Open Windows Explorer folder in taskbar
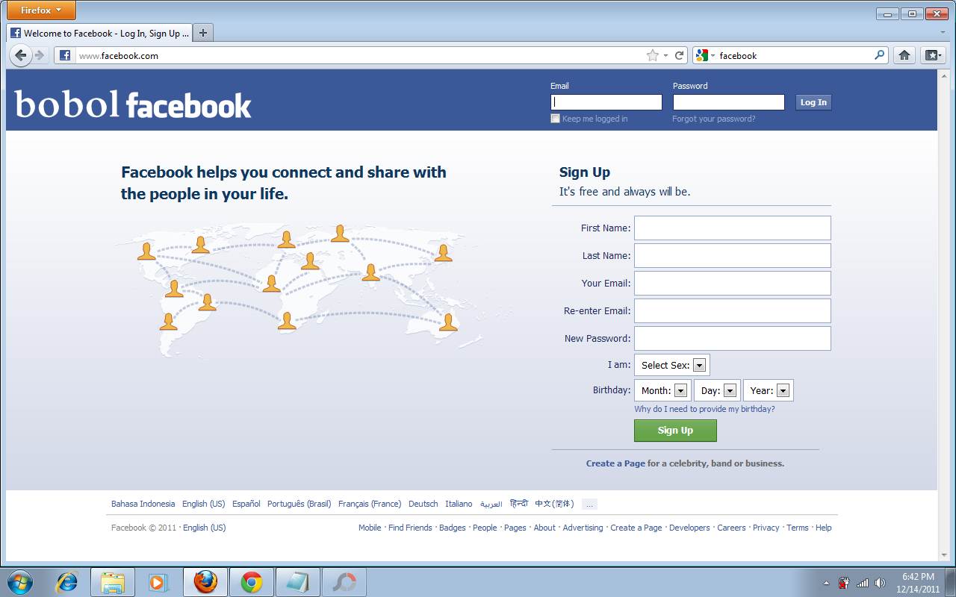The height and width of the screenshot is (597, 956). click(113, 582)
